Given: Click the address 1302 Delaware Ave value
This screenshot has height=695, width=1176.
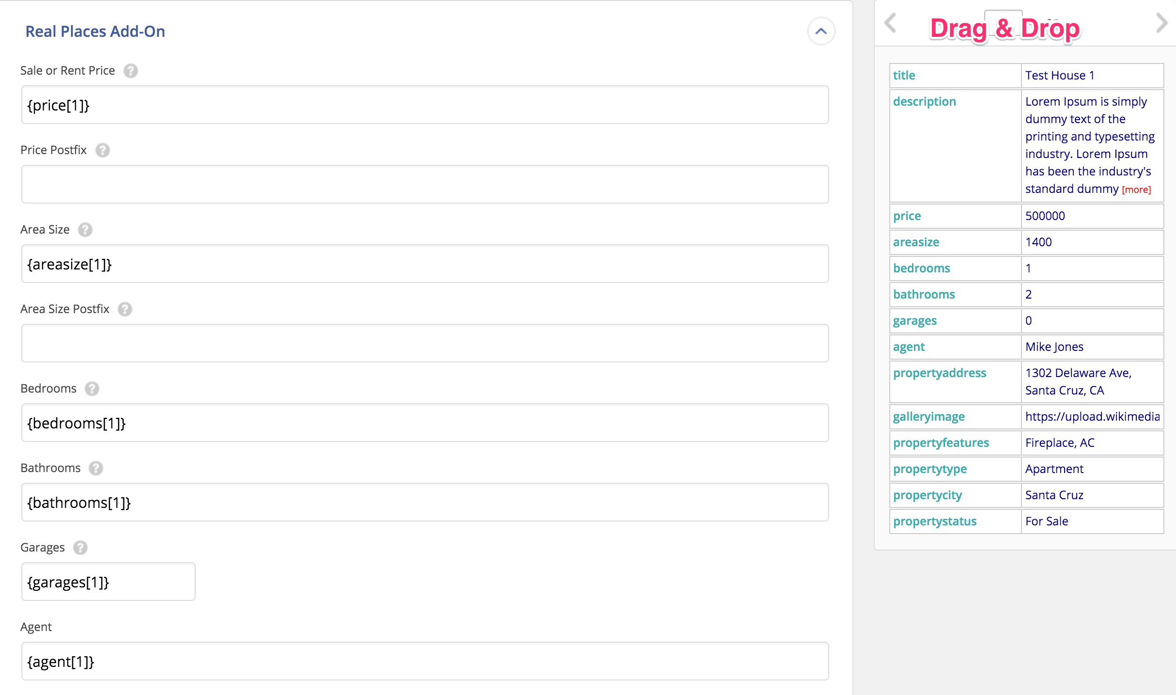Looking at the screenshot, I should coord(1078,382).
